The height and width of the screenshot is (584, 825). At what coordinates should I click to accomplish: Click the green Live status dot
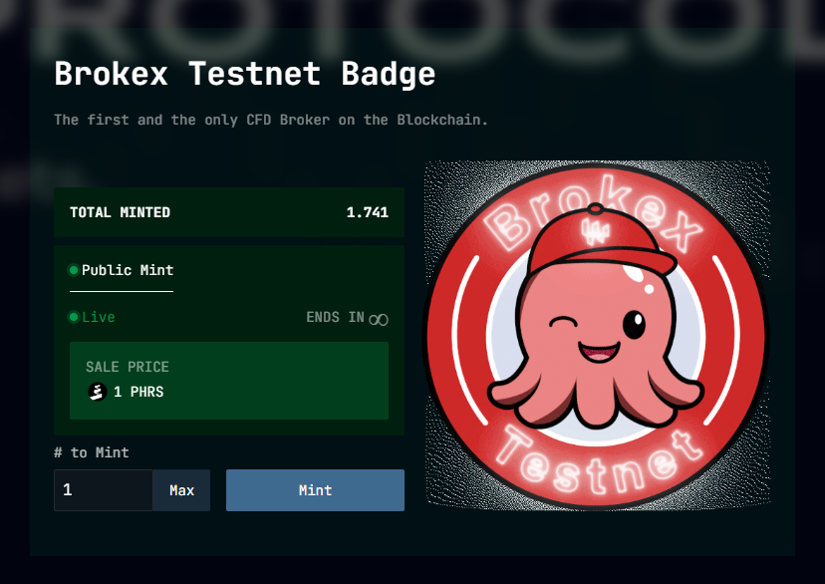[74, 317]
